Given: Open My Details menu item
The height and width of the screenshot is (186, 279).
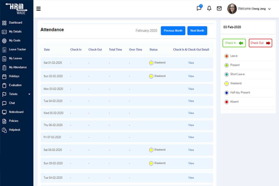Looking at the screenshot, I should pyautogui.click(x=15, y=32).
